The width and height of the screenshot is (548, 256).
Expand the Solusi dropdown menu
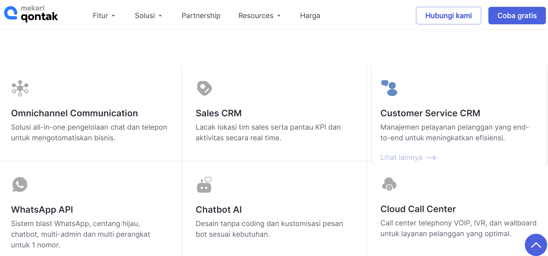coord(148,16)
